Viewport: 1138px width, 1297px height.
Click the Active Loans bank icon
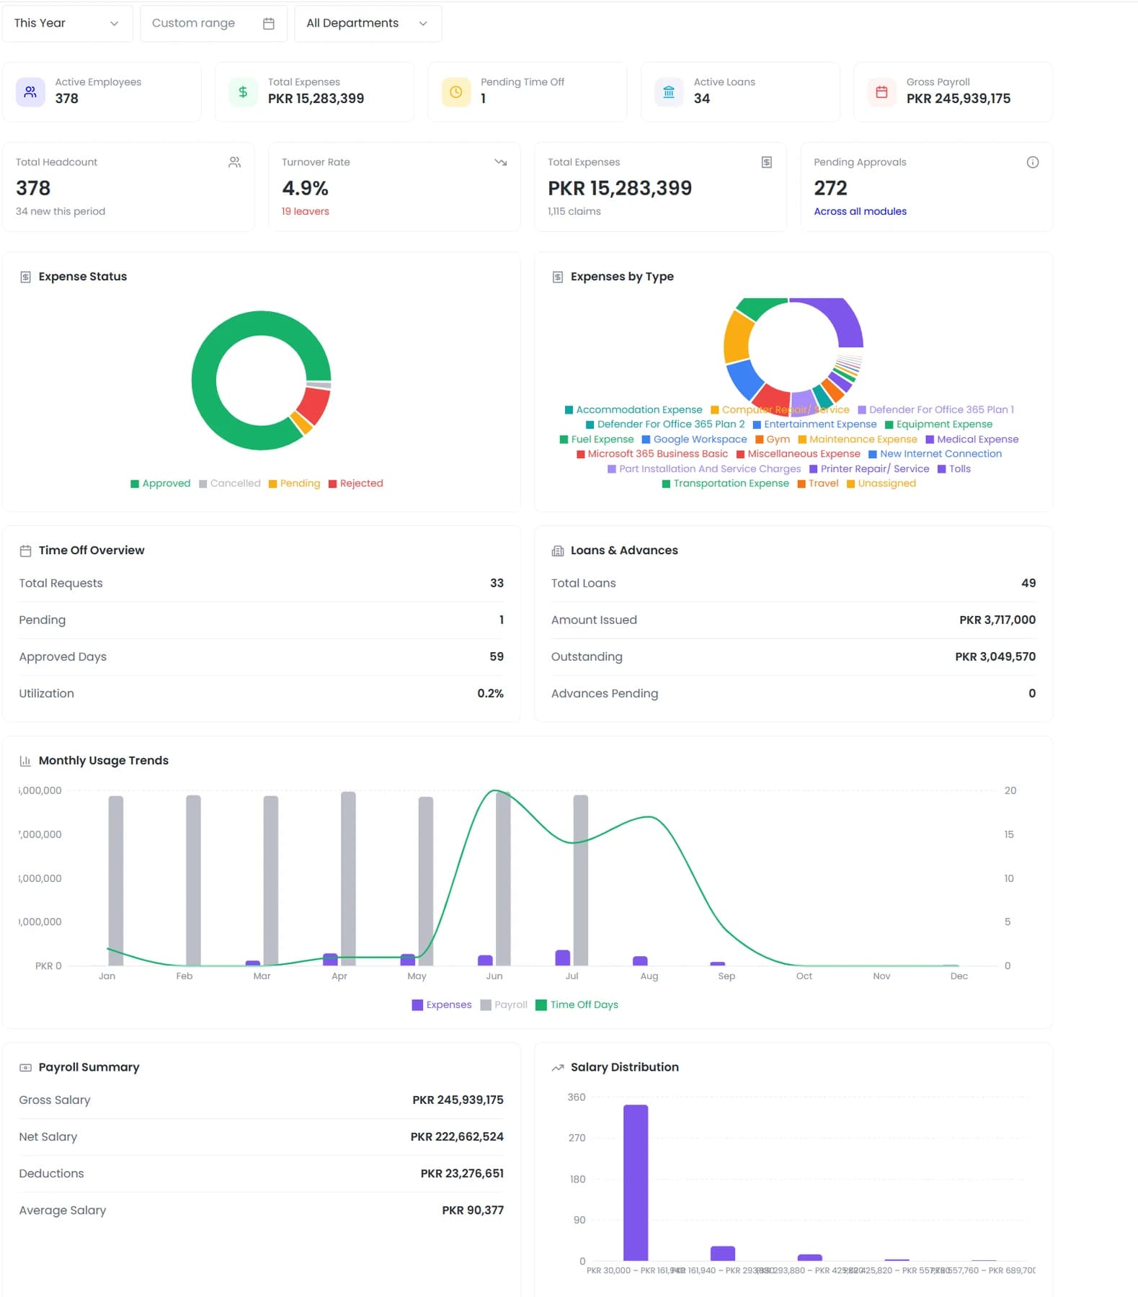pyautogui.click(x=669, y=92)
